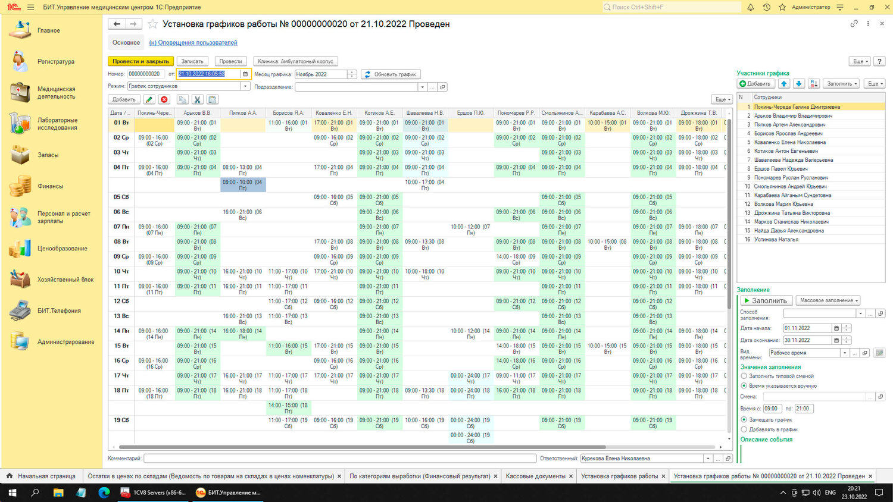The width and height of the screenshot is (893, 502).
Task: Expand Ответственный dropdown arrow
Action: pyautogui.click(x=707, y=459)
